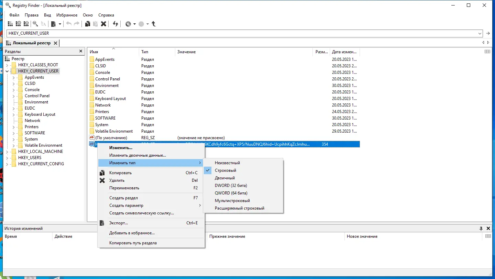Click the import/export document icon in toolbar
The image size is (495, 279).
[x=54, y=24]
